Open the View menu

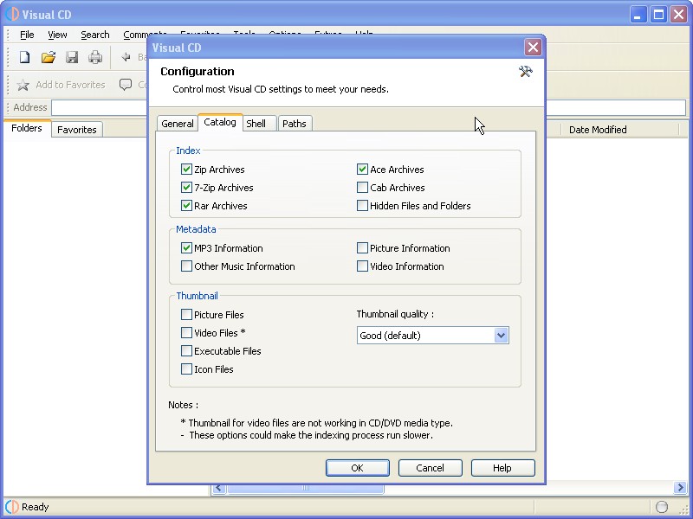[x=57, y=35]
